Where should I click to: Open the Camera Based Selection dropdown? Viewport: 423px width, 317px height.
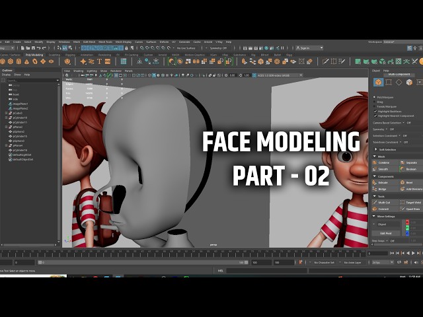coord(404,123)
